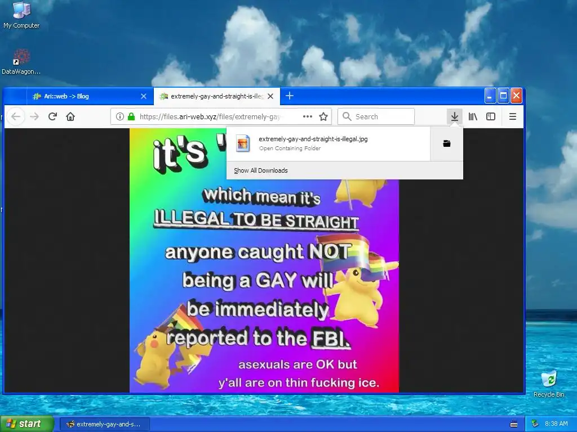Select Firefox taskbar button extremely-gay-and-s...

click(104, 424)
